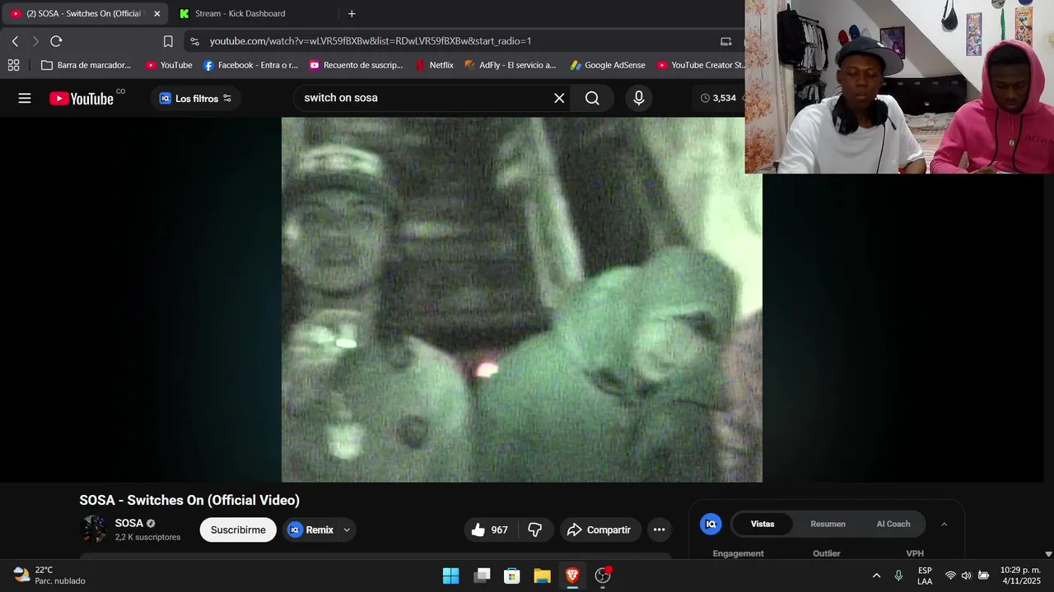The height and width of the screenshot is (592, 1054).
Task: Open the 3,534 clock counter
Action: tap(719, 98)
